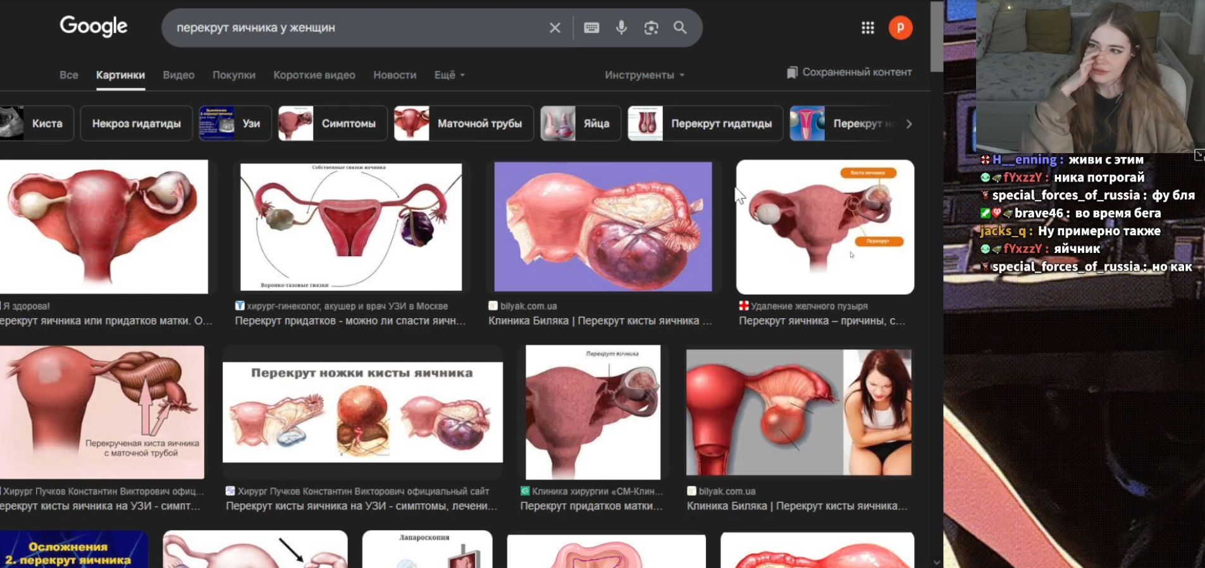Open the diagram with Воронко-тазовые связки label
1205x568 pixels.
[x=351, y=226]
